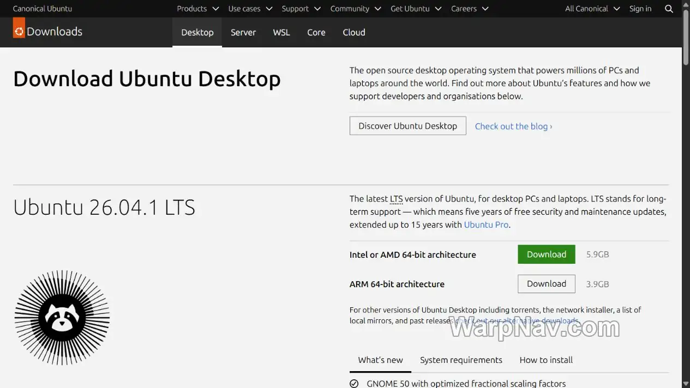Open the Support dropdown menu
Screen dimensions: 690x388
302,9
